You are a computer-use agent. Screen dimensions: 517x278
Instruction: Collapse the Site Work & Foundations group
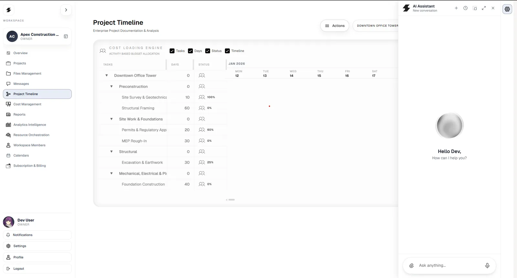pos(111,119)
